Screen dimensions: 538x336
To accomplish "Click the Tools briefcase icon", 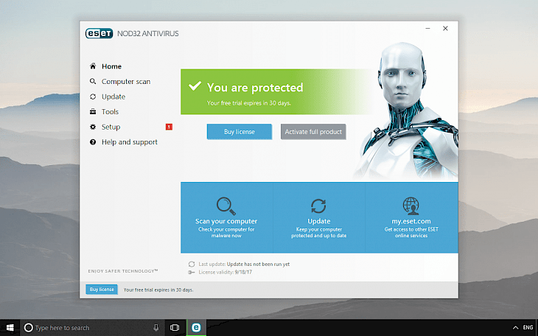I will pos(93,111).
